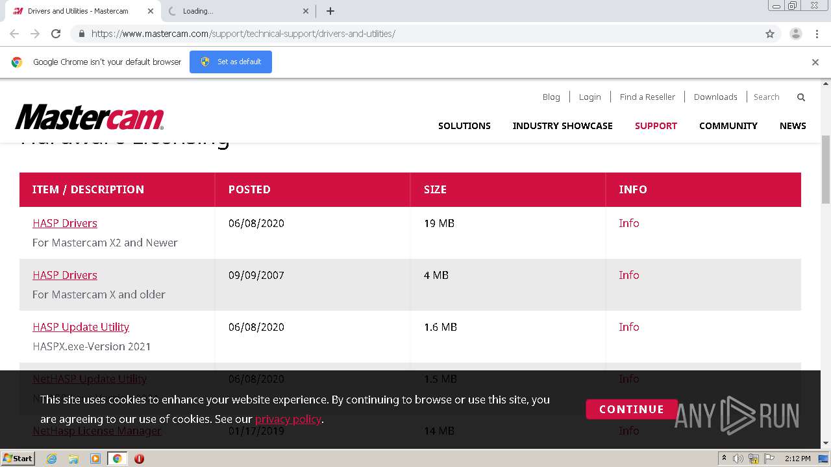Click the page vertical scrollbar thumb
Image resolution: width=831 pixels, height=467 pixels.
(x=826, y=170)
